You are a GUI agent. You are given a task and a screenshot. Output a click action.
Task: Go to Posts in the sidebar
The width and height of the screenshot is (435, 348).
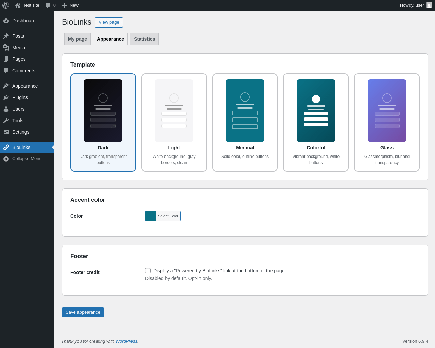click(x=27, y=36)
